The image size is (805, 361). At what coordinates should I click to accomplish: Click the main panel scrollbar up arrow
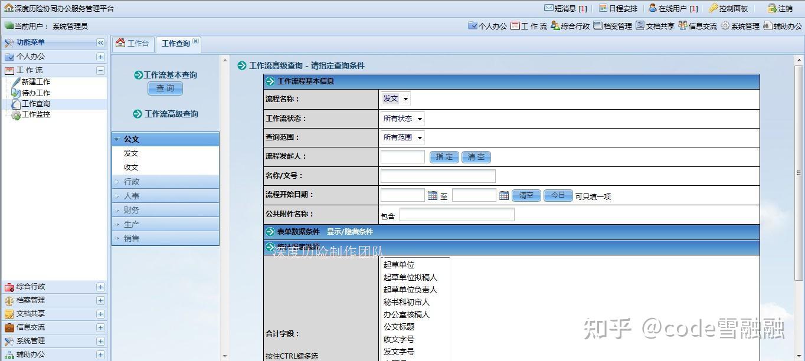point(799,60)
